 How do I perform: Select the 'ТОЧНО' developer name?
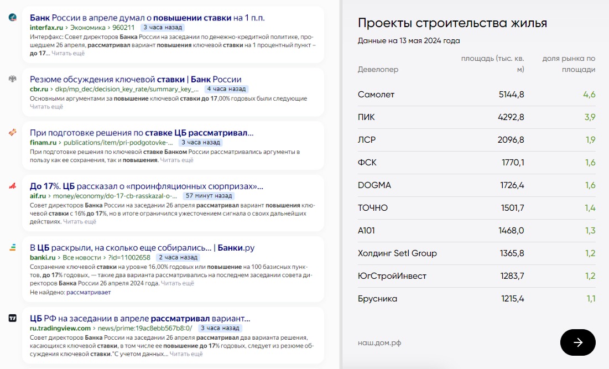point(373,208)
